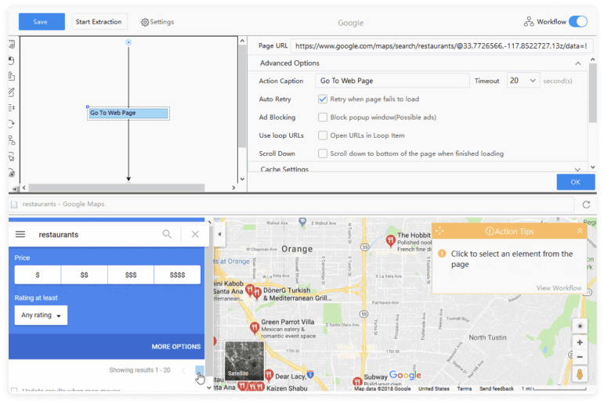This screenshot has height=404, width=604.
Task: Click the options panel vertical scrollbar
Action: [x=592, y=93]
